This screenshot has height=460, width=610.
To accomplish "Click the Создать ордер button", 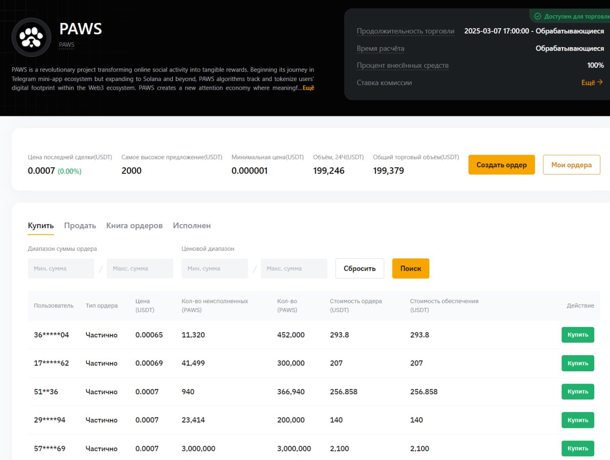I will [x=501, y=165].
